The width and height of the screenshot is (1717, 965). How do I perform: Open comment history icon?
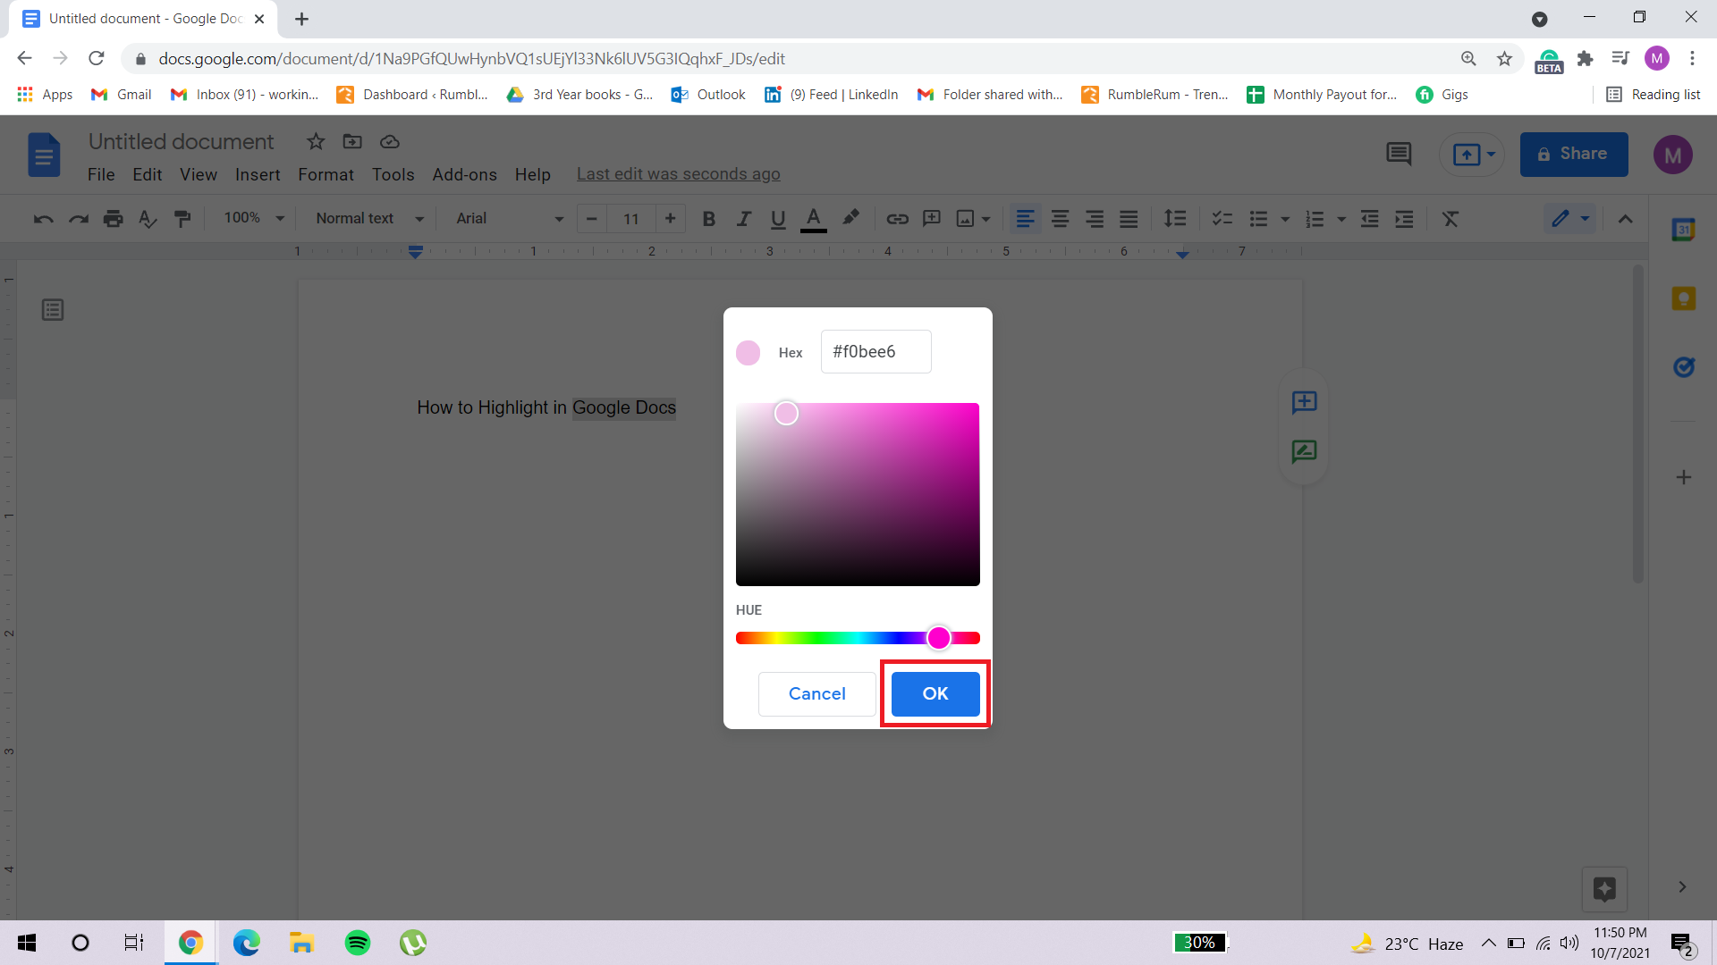point(1399,154)
